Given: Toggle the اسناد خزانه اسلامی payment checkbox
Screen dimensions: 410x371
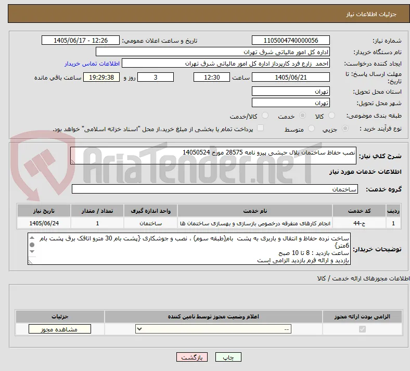Looking at the screenshot, I should click(x=260, y=128).
